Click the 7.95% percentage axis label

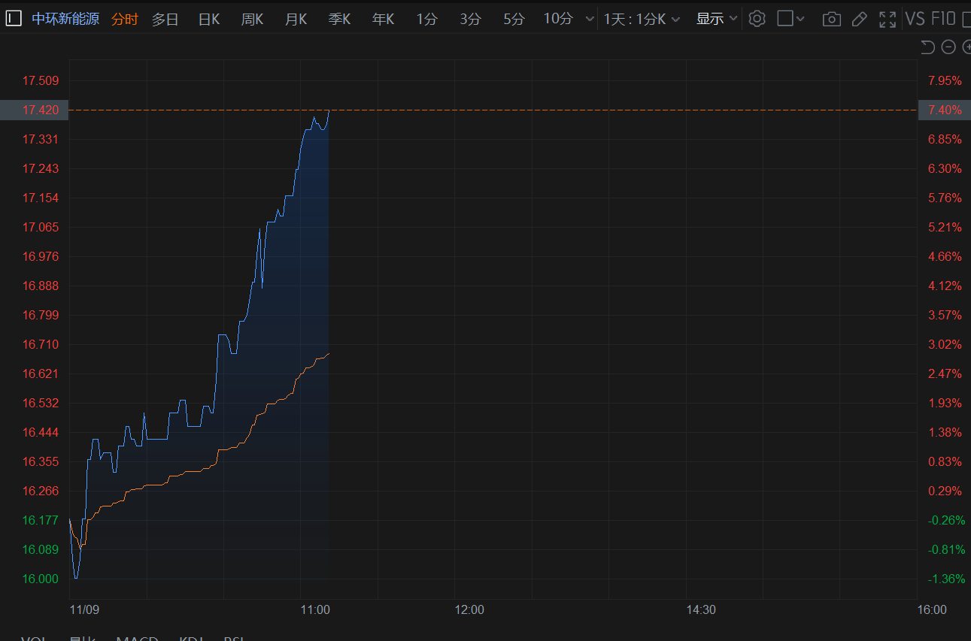(x=945, y=80)
